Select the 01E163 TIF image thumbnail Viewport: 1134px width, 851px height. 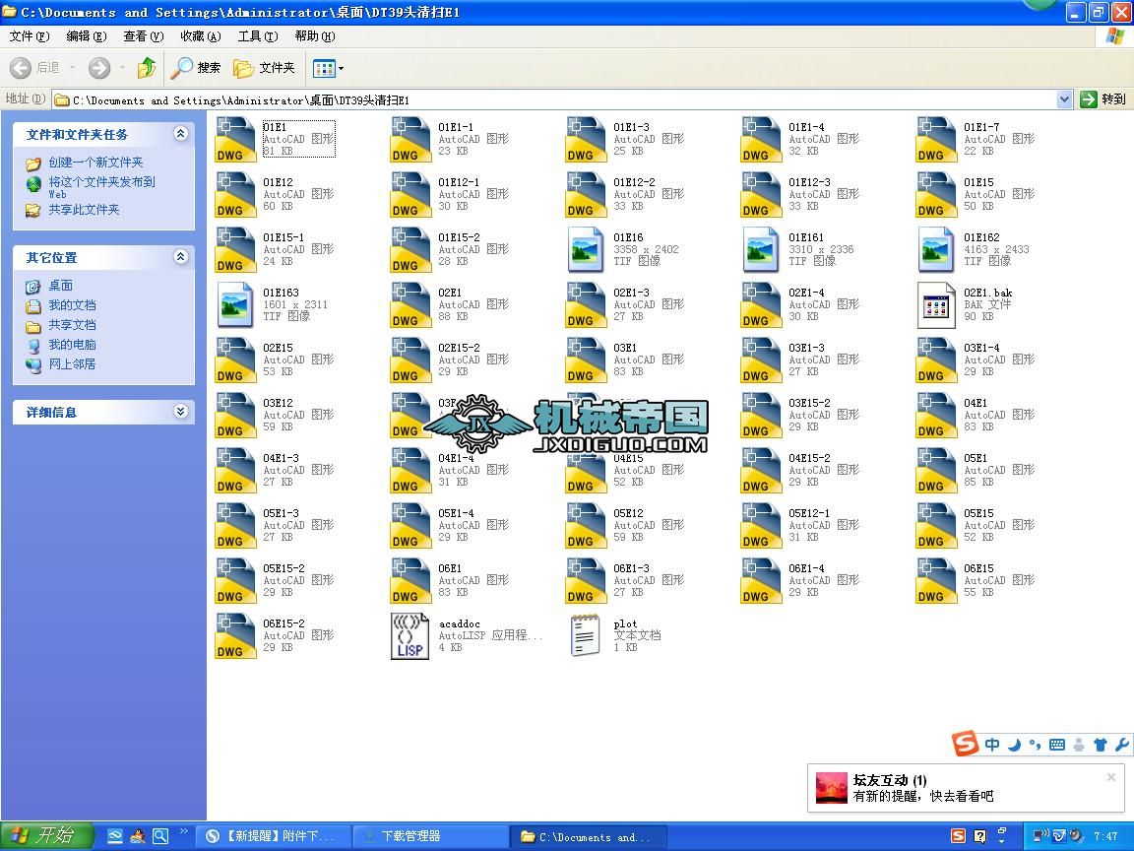click(x=236, y=304)
